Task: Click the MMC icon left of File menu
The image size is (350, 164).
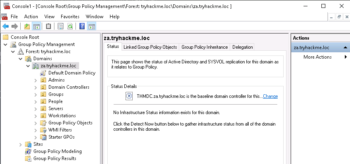Action: click(x=4, y=17)
